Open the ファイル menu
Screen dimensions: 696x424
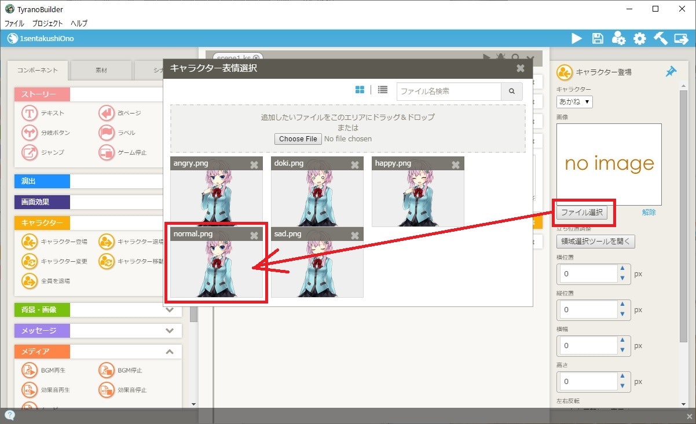(x=14, y=24)
